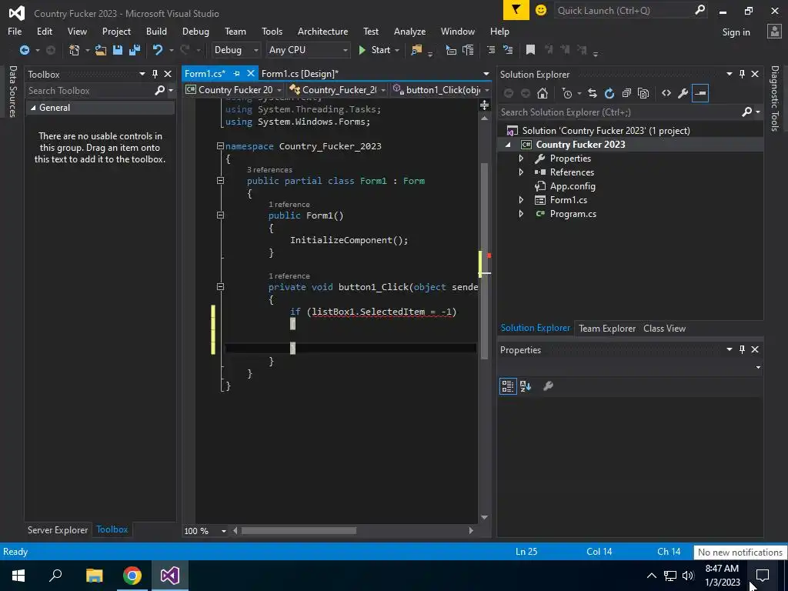788x591 pixels.
Task: Click the Solution Explorer Home icon
Action: (543, 93)
